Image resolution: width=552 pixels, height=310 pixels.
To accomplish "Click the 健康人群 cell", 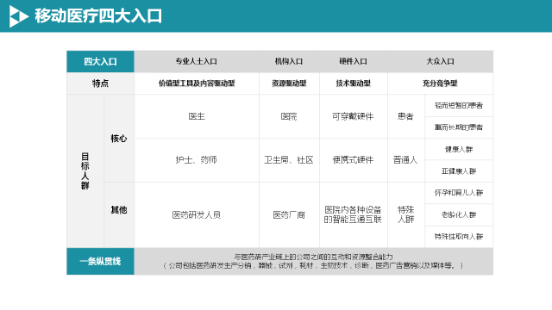I will [x=459, y=149].
